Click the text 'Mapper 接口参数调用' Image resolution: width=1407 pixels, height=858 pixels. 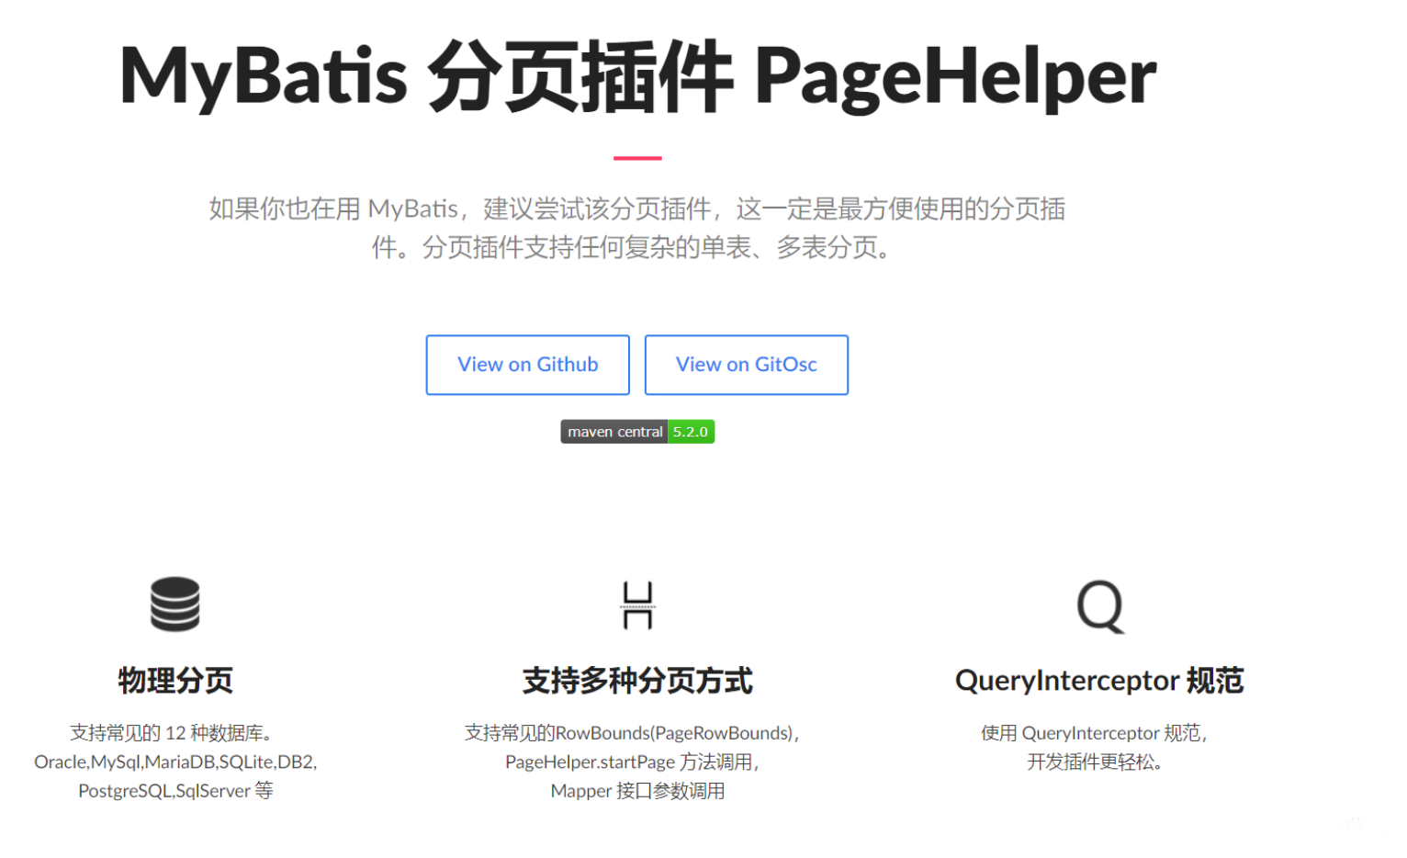[637, 791]
